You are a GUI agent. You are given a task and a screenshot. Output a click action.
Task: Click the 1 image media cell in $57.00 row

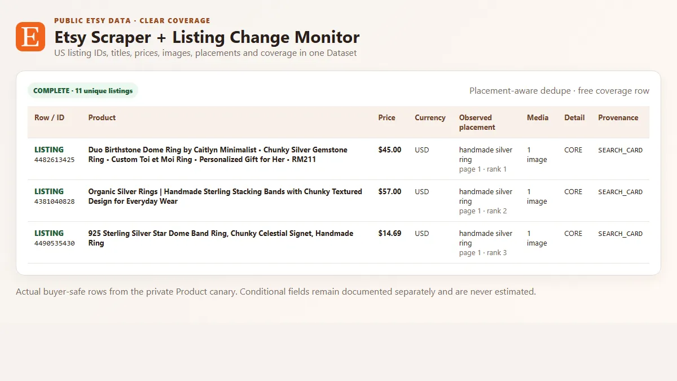(x=537, y=196)
